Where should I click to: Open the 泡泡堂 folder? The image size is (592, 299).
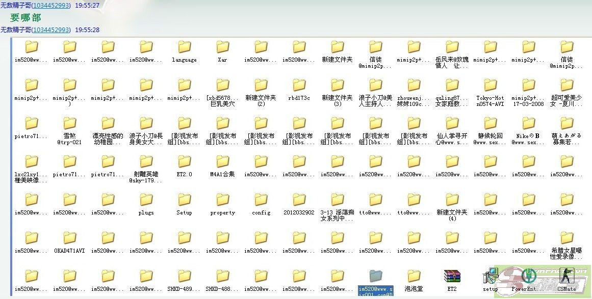click(x=414, y=277)
